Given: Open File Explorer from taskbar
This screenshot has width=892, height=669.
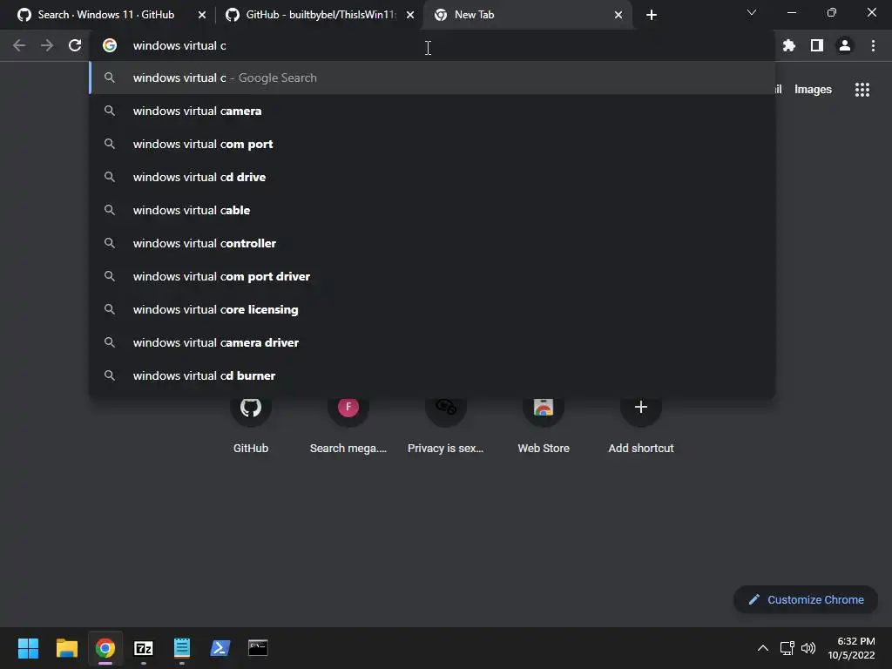Looking at the screenshot, I should click(x=66, y=648).
